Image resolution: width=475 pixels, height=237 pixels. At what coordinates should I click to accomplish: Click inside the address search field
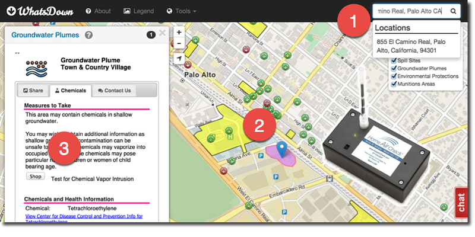[x=410, y=11]
